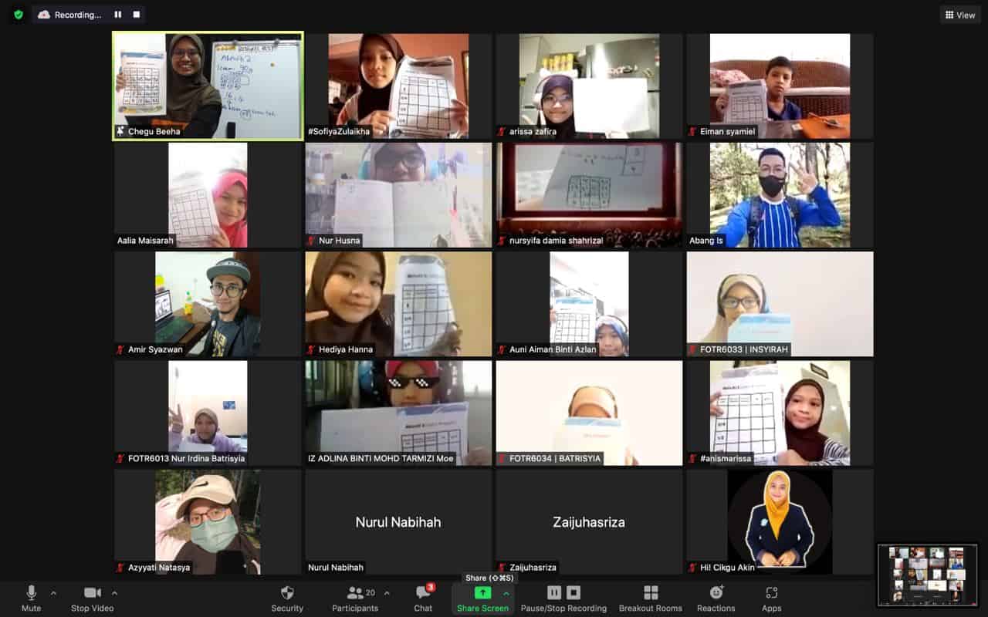Pause recording from the top-left indicator
Viewport: 988px width, 617px height.
(118, 15)
